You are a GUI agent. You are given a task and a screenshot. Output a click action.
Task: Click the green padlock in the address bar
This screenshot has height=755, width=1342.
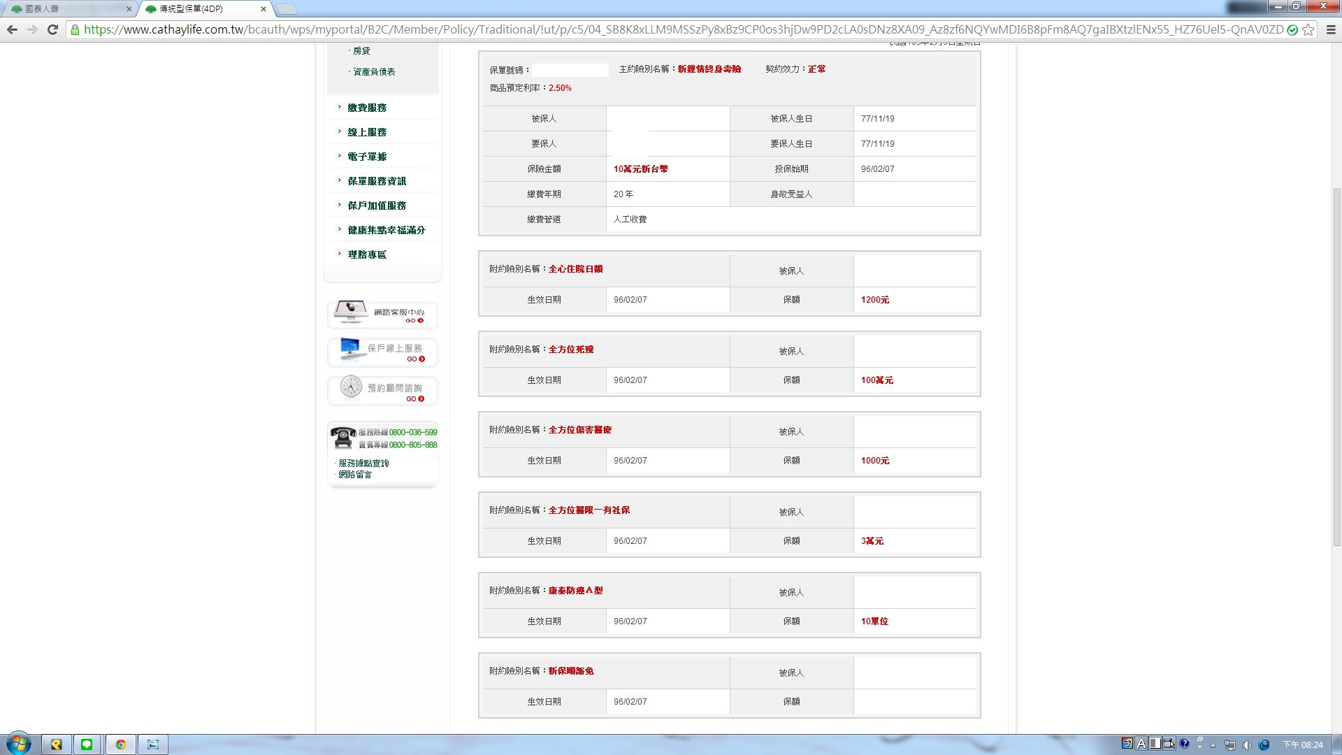point(75,29)
